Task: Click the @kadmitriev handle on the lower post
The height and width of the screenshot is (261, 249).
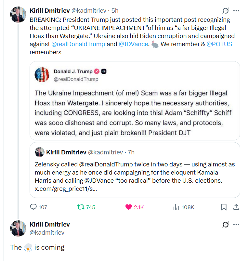Action: tap(47, 232)
